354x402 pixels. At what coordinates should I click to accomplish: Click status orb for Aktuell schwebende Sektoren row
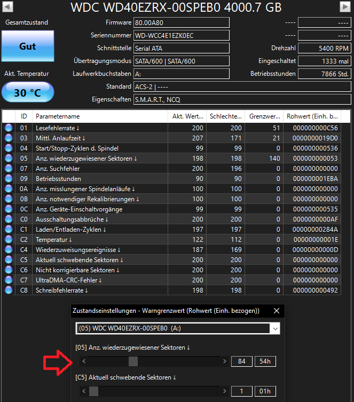pyautogui.click(x=9, y=259)
